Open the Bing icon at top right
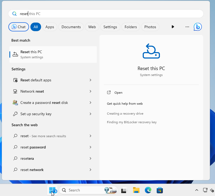The height and width of the screenshot is (196, 215). [x=198, y=27]
